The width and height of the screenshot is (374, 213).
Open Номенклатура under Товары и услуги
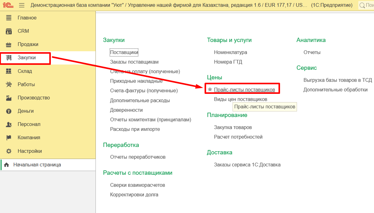230,52
